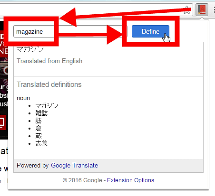This screenshot has height=196, width=215.
Task: Select the 蔵 entry in the noun list
Action: 39,136
